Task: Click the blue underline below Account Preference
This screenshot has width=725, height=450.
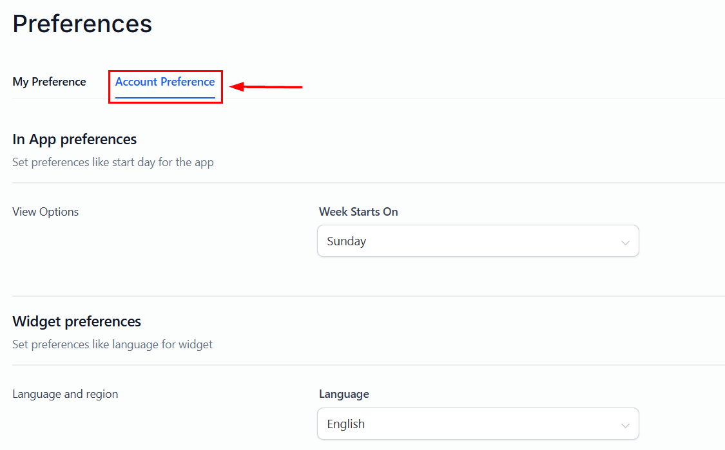Action: (x=165, y=97)
